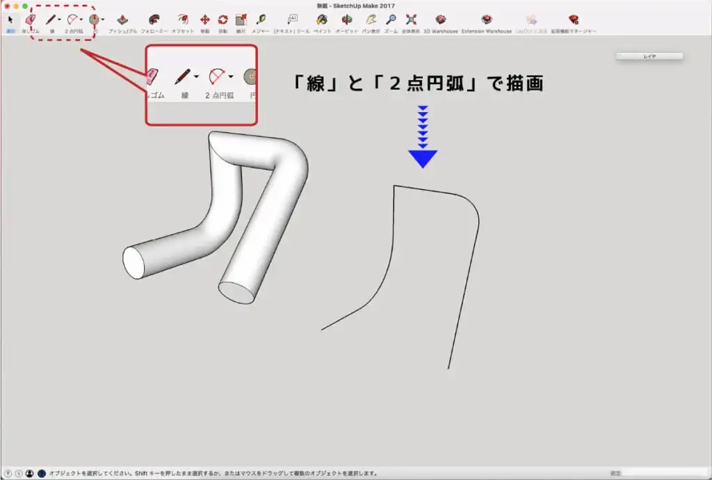Click the Offset tool icon

click(x=182, y=20)
